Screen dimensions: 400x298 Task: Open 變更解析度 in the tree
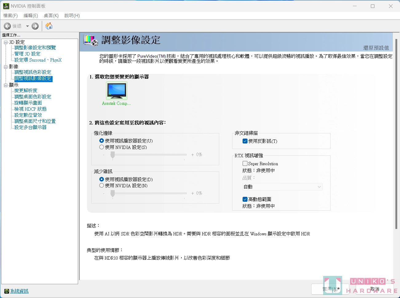26,91
